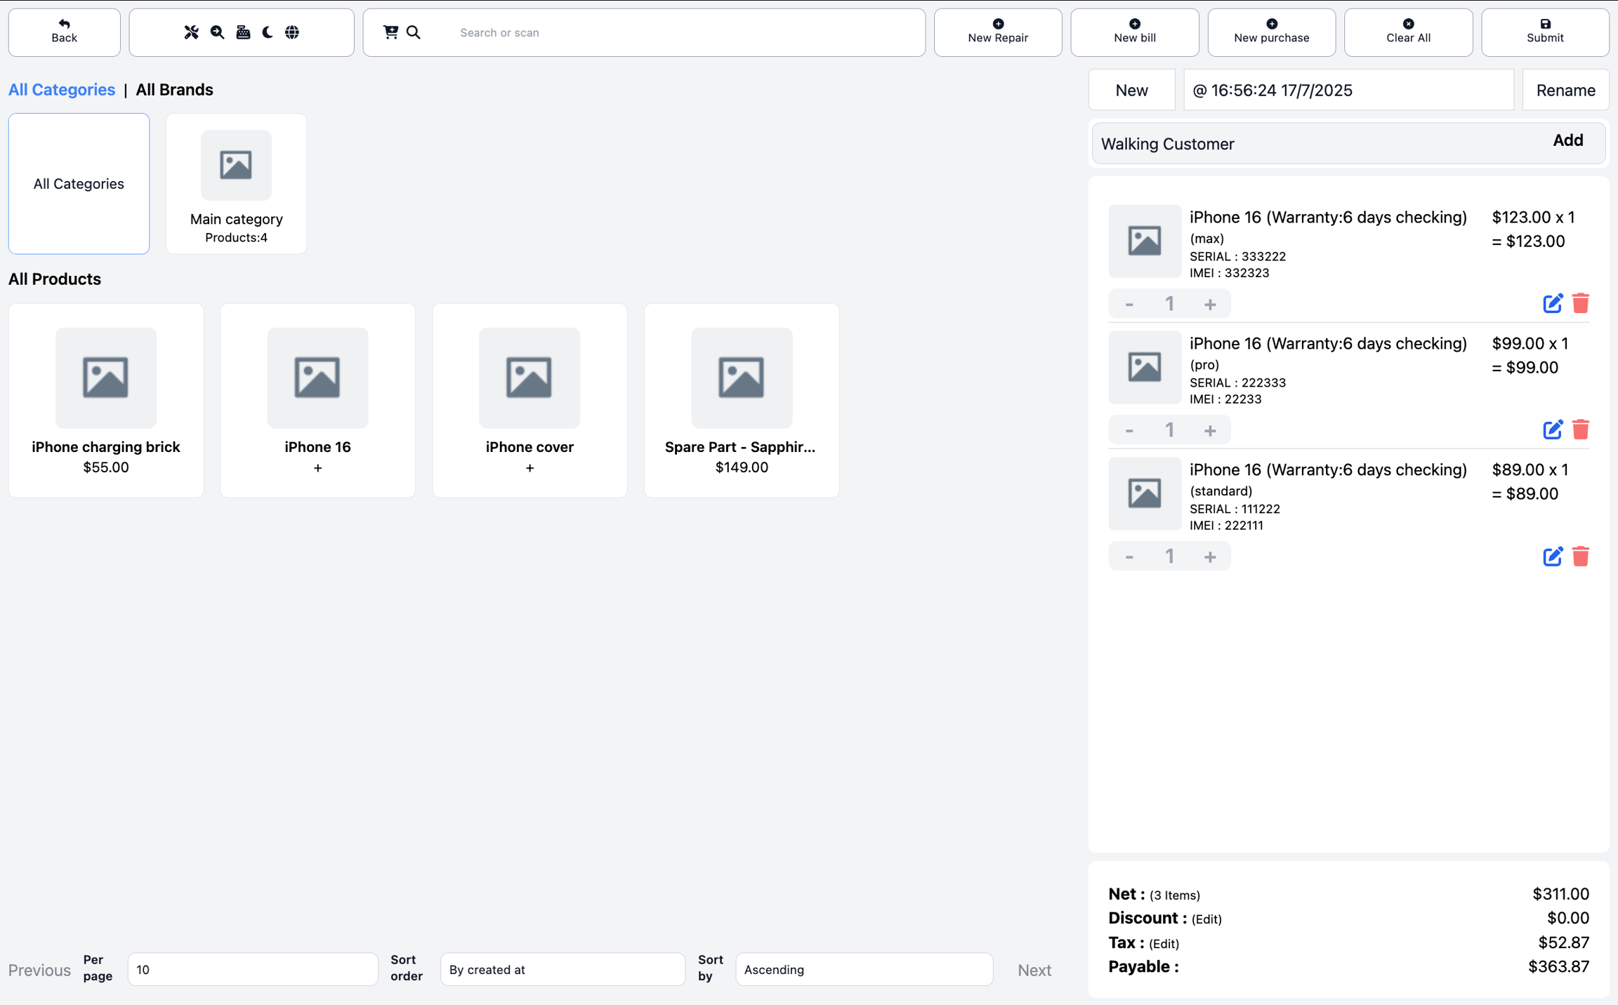
Task: Click the magnifier with arrow icon
Action: point(217,32)
